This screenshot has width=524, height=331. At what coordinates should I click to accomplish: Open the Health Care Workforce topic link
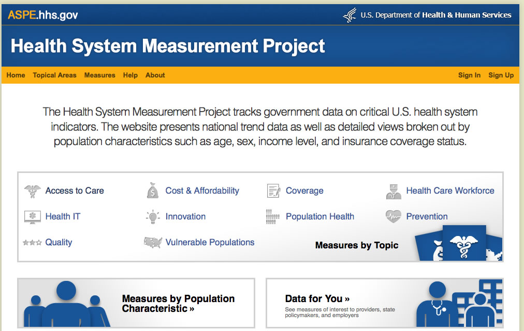point(450,191)
